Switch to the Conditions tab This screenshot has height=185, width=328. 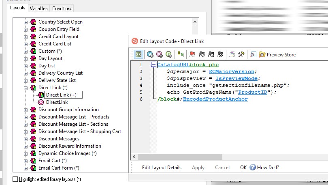62,8
